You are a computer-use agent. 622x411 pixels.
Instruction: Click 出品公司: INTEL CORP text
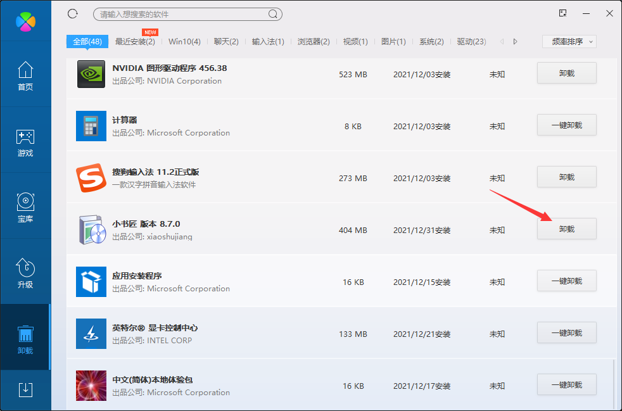coord(152,341)
